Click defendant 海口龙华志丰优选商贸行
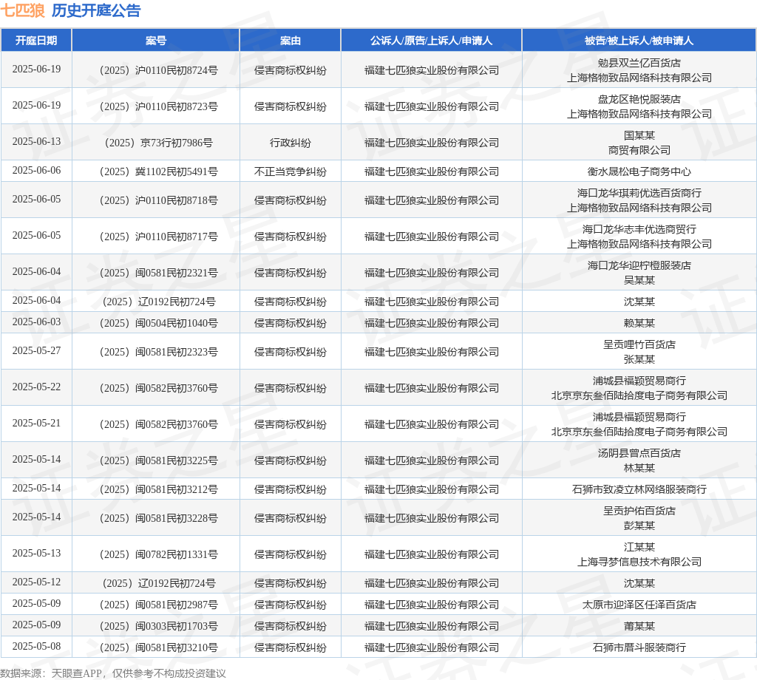 [639, 229]
